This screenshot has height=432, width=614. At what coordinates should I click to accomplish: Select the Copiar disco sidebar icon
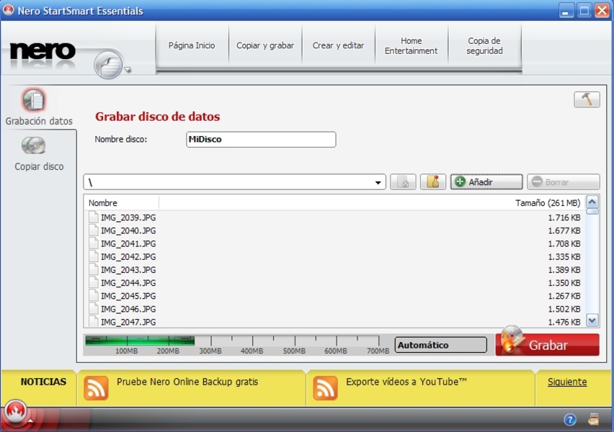point(33,145)
